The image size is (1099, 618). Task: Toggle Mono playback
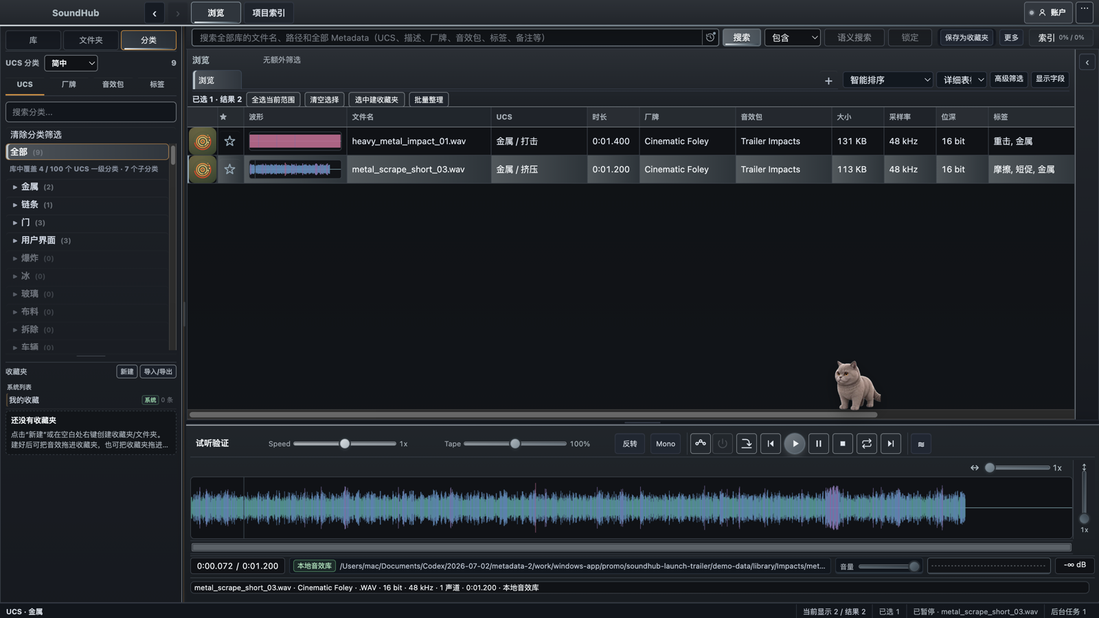666,444
